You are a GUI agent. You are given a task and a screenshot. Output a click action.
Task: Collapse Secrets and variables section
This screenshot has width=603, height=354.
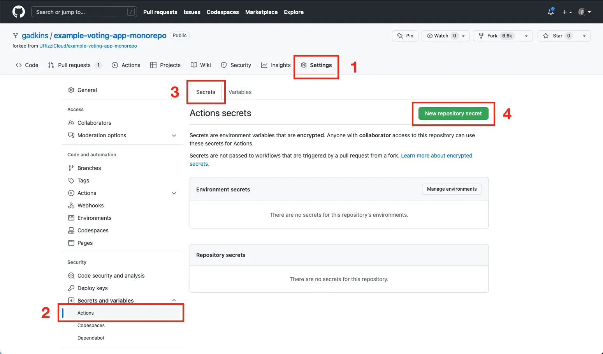point(174,300)
